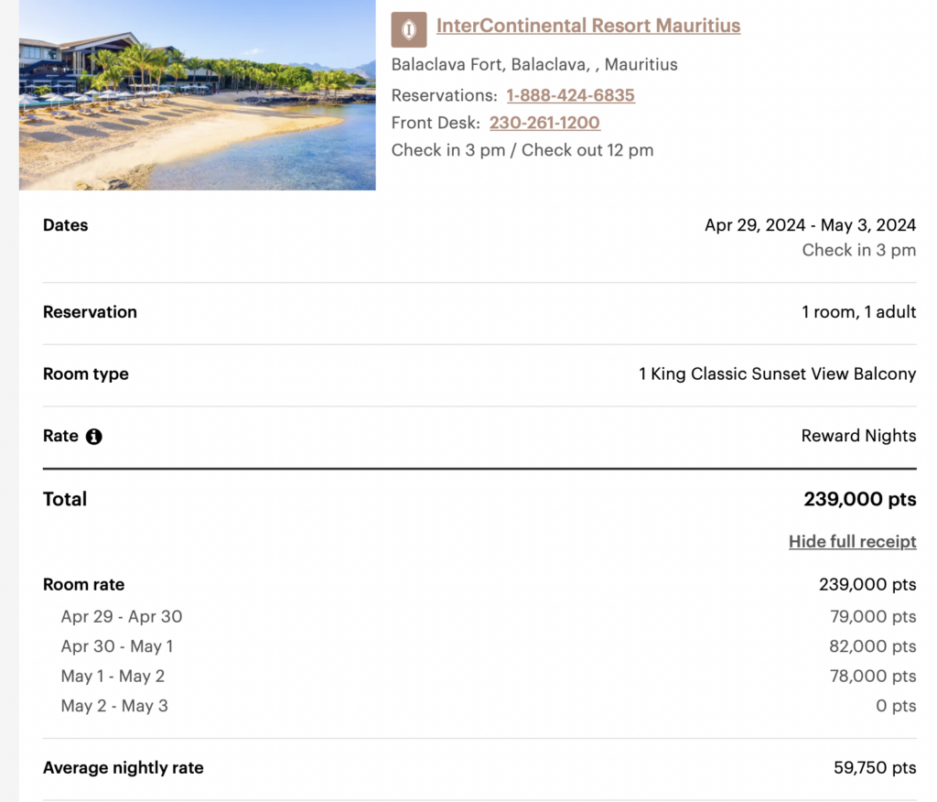Call the Reservations number 1-888-424-6835
The image size is (937, 802).
click(x=568, y=95)
